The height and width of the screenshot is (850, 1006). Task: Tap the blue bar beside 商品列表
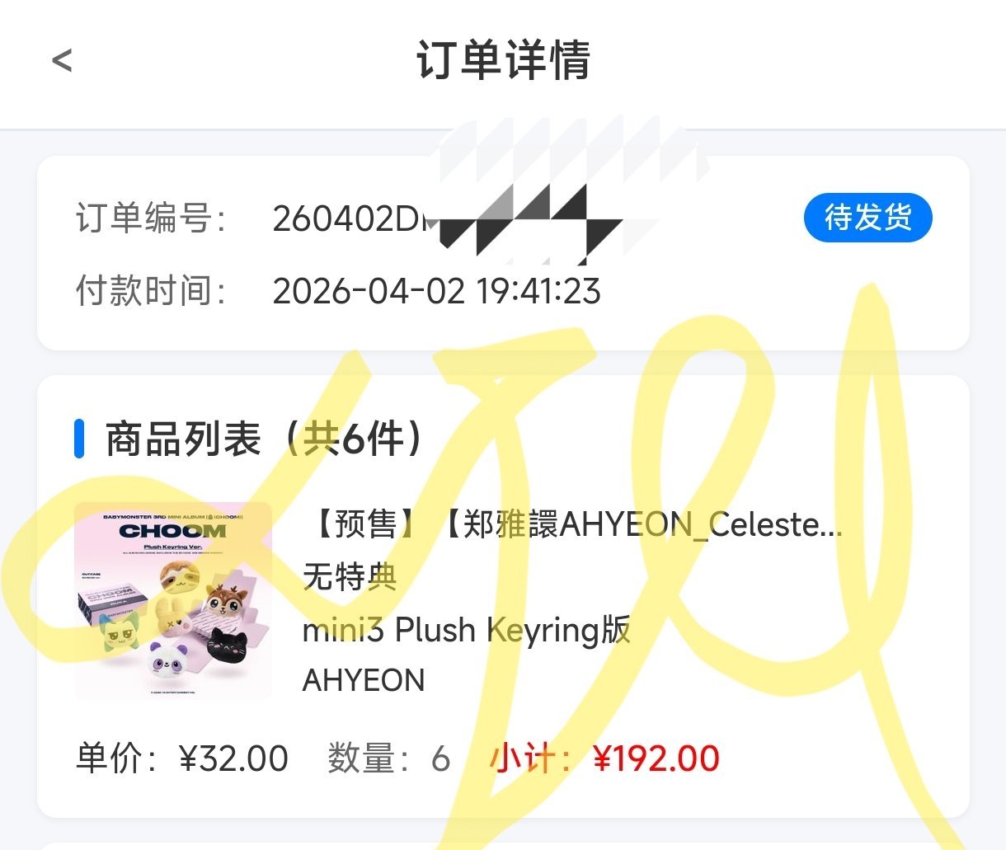(79, 439)
